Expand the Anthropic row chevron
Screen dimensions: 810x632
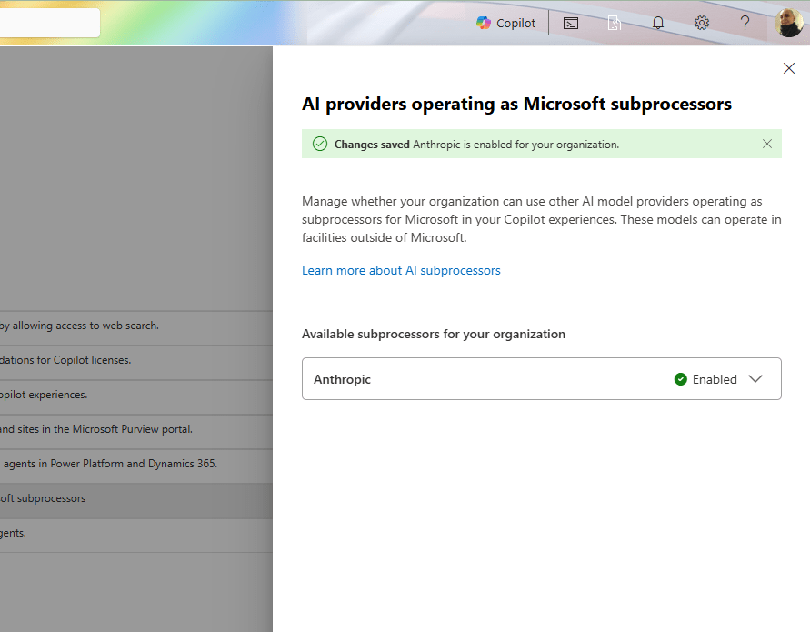pyautogui.click(x=755, y=379)
